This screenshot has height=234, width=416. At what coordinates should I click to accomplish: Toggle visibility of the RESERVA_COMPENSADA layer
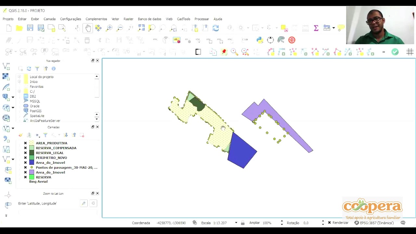[25, 148]
